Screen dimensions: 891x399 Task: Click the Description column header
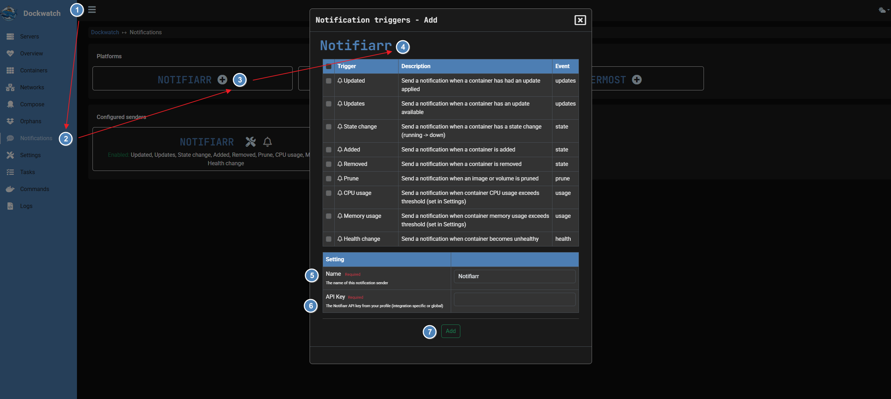pos(475,66)
